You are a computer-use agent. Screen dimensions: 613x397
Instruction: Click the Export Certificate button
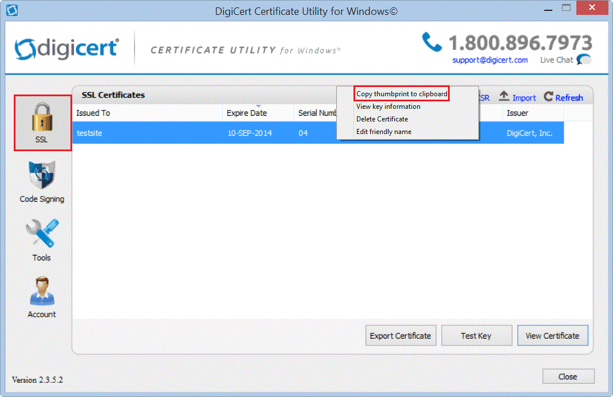[400, 336]
